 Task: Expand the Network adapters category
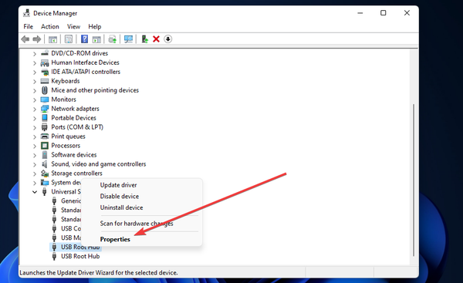click(35, 109)
